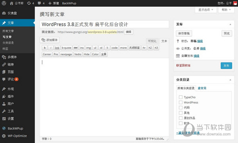Select the 文章 posts menu
238x143 pixels.
17,23
